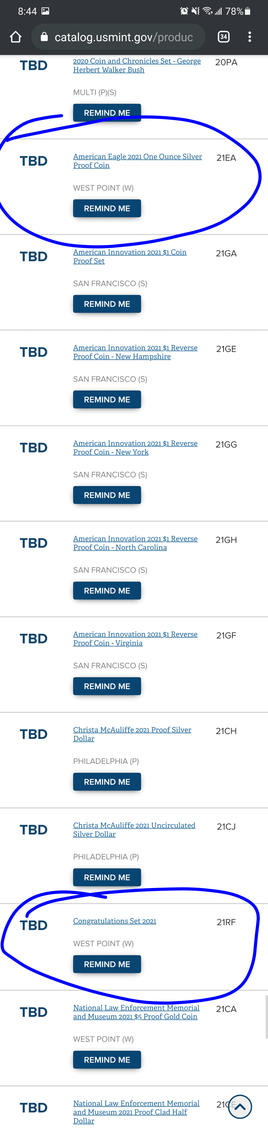Tap the padlock site security icon
268x1135 pixels.
click(44, 37)
